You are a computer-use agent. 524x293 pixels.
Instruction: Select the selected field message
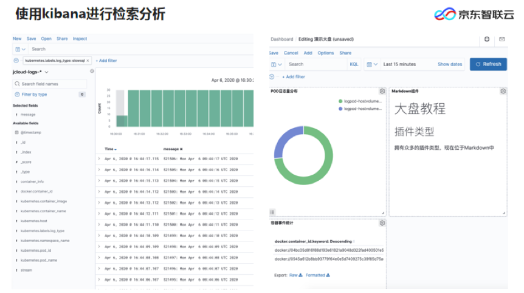point(28,114)
